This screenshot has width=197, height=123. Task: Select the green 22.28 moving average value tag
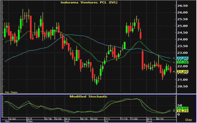click(x=182, y=62)
